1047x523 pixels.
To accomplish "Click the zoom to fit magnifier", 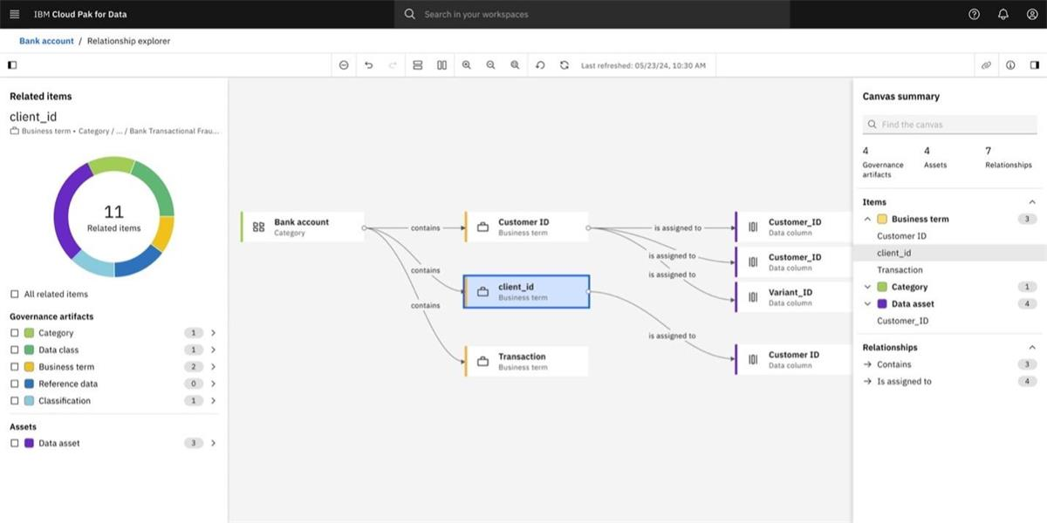I will pyautogui.click(x=516, y=65).
